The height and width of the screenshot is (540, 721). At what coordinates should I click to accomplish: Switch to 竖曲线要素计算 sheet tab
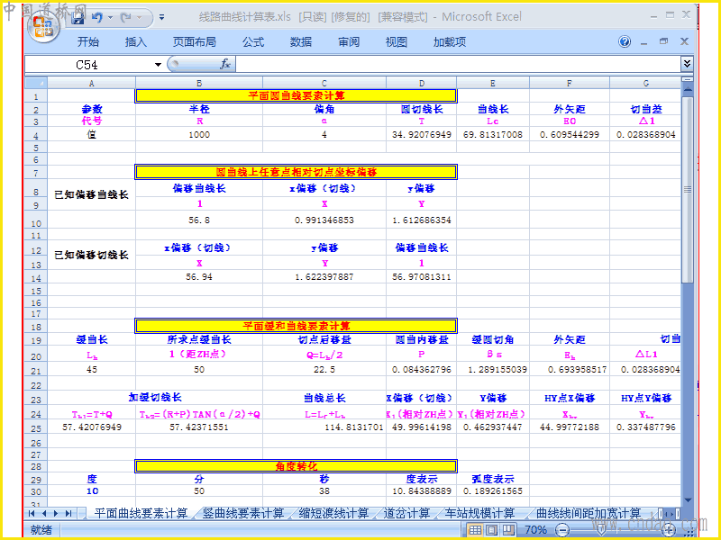point(243,513)
